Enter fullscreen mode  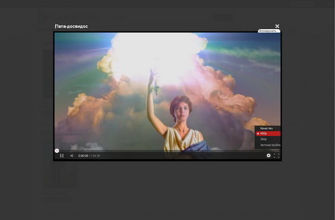pos(276,156)
